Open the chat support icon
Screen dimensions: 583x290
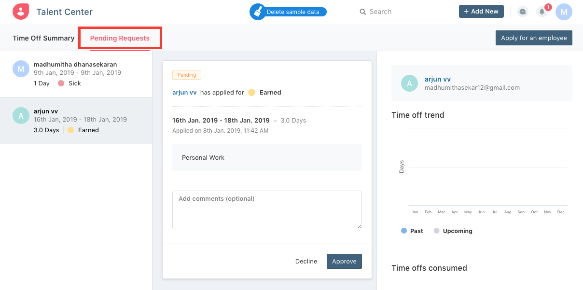pos(523,11)
